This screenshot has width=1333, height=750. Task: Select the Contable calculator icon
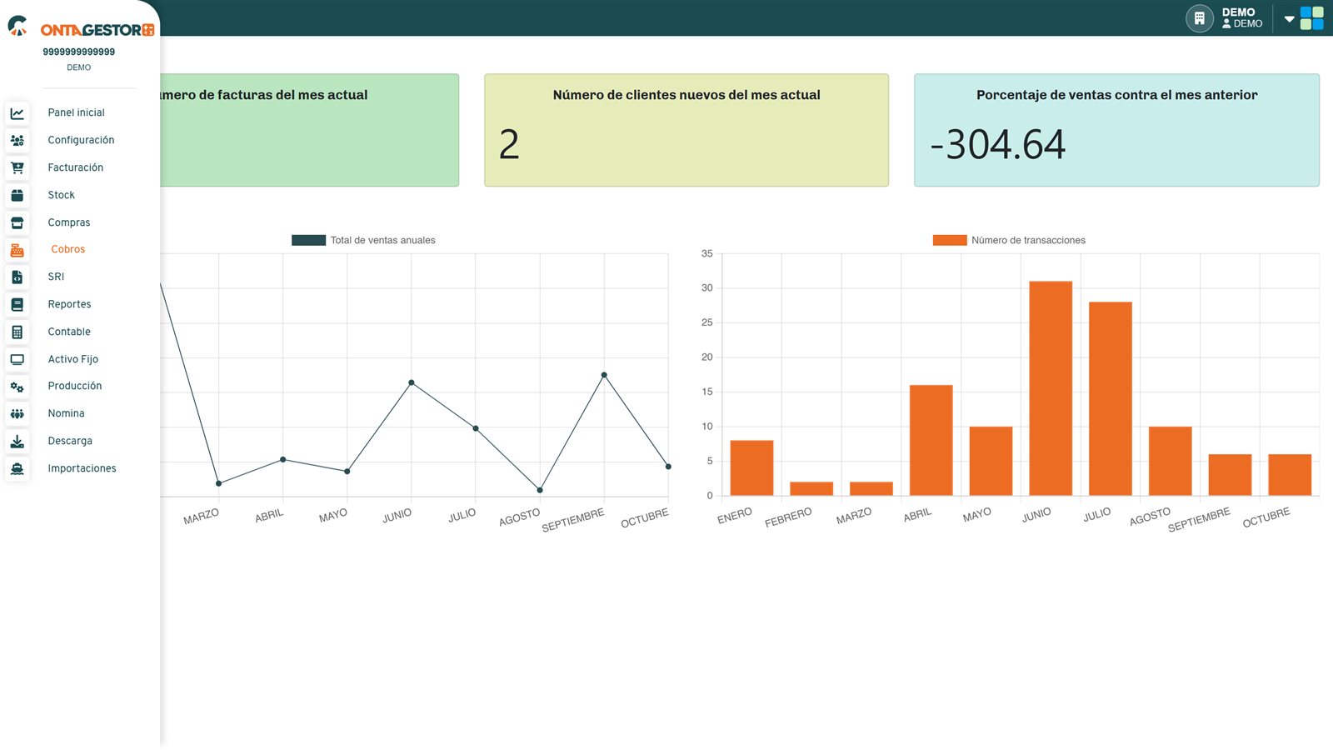click(17, 332)
